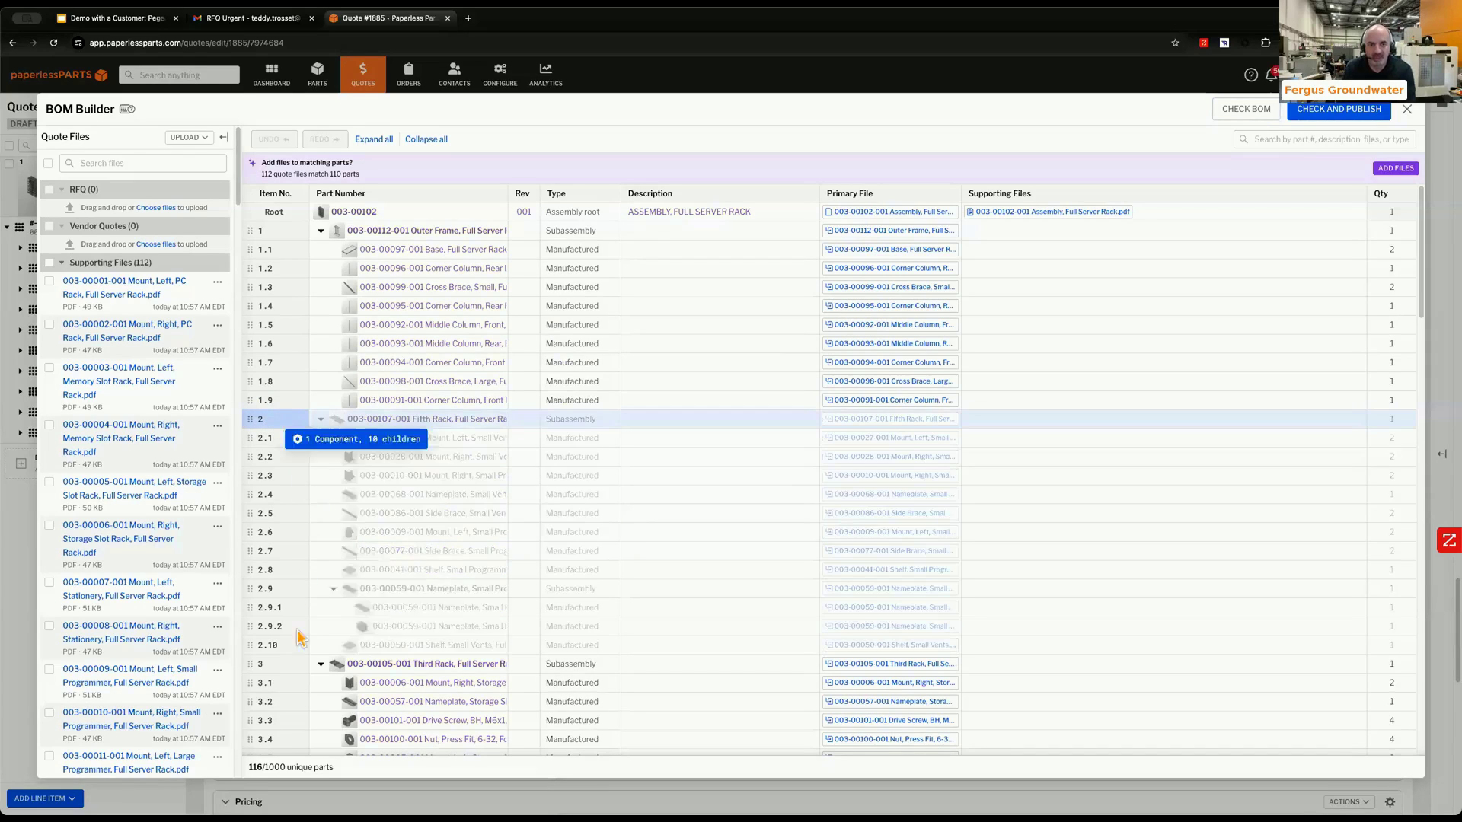Viewport: 1462px width, 822px height.
Task: Open the notifications bell
Action: point(1272,75)
